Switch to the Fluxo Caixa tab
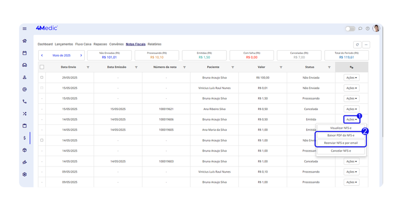The height and width of the screenshot is (211, 402). [83, 44]
